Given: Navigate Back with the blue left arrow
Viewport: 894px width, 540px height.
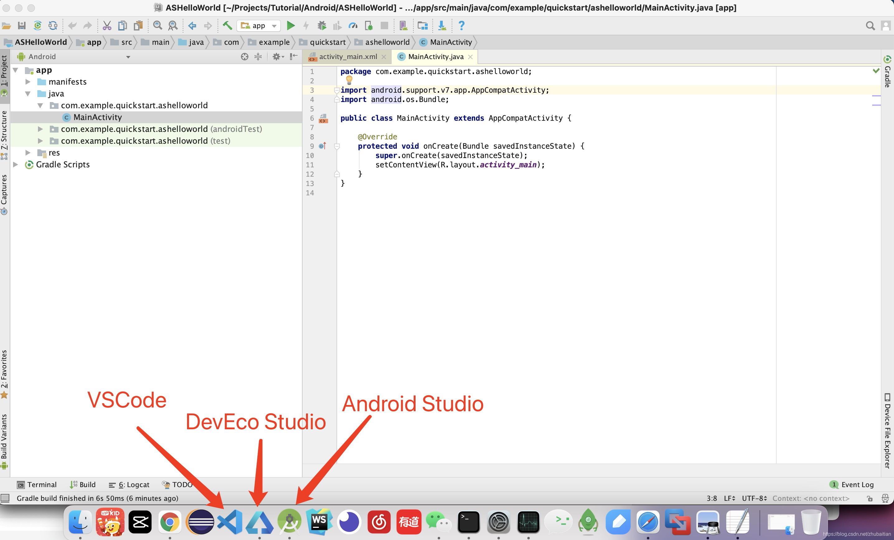Looking at the screenshot, I should [x=192, y=26].
